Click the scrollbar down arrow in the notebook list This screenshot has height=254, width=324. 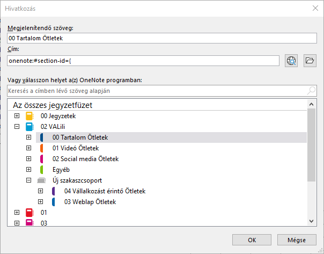click(x=312, y=221)
